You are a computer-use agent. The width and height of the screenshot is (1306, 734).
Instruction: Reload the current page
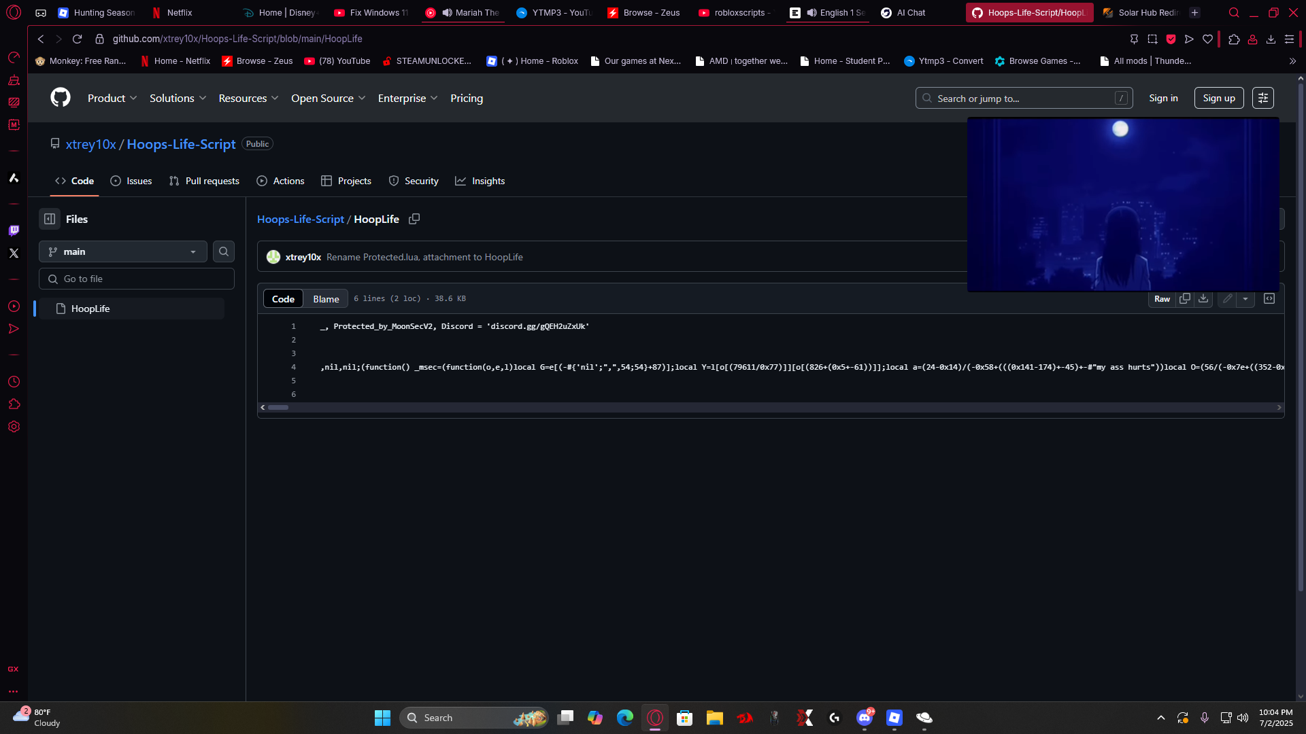(x=77, y=39)
